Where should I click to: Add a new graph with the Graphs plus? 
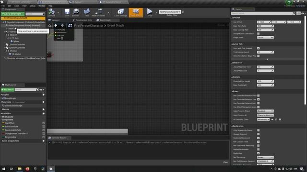point(44,95)
